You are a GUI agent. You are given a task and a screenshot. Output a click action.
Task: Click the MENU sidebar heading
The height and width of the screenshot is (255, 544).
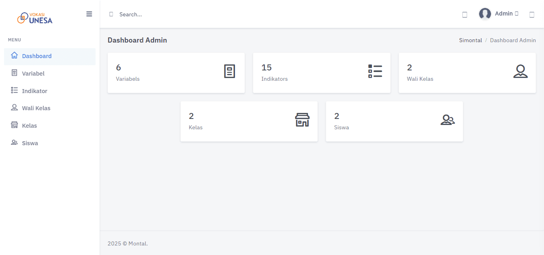pos(15,40)
